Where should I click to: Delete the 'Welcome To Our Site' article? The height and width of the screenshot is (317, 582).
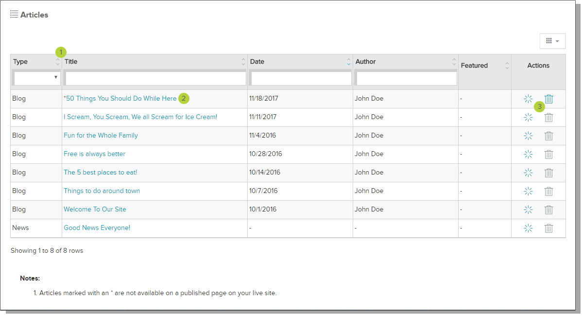tap(548, 210)
